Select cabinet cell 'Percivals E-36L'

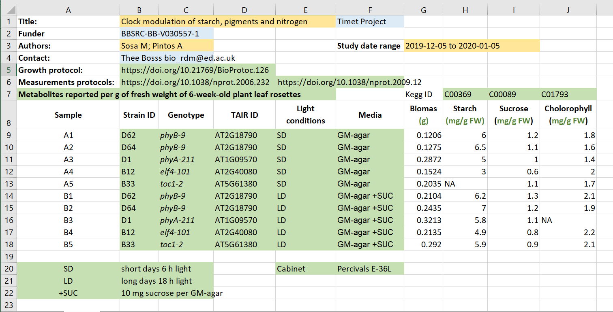click(370, 269)
